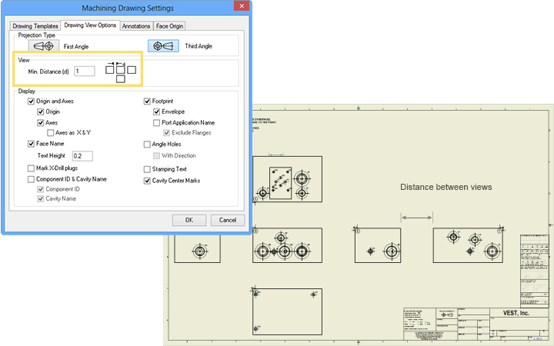Image resolution: width=554 pixels, height=346 pixels.
Task: Check the Angle Holes option
Action: pyautogui.click(x=147, y=144)
